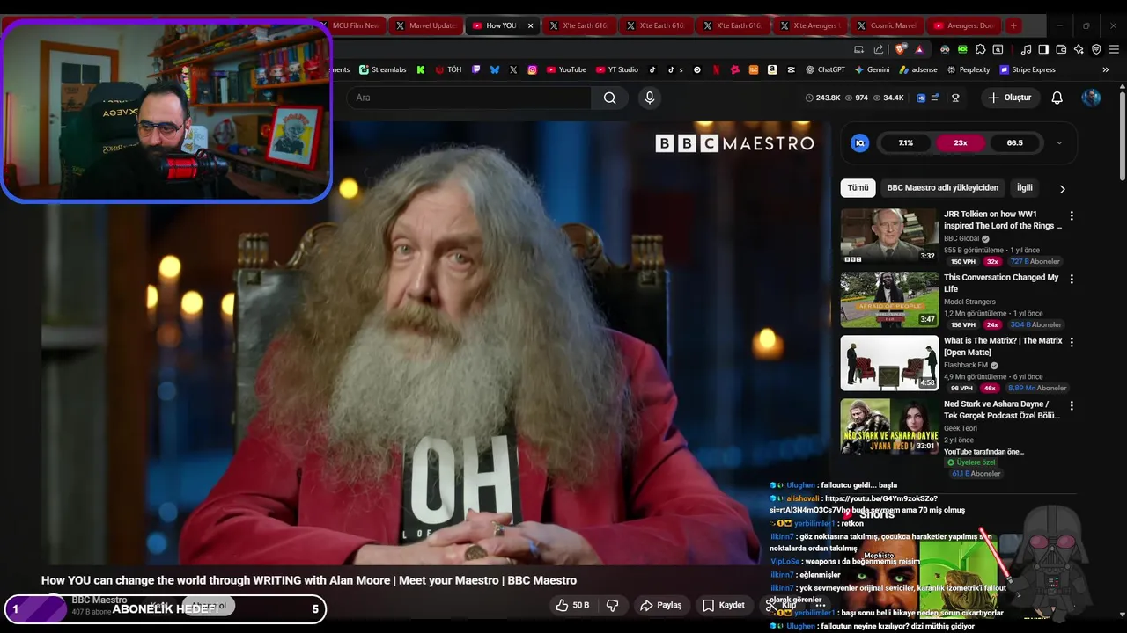Open the YT Studio bookmark

click(x=616, y=69)
